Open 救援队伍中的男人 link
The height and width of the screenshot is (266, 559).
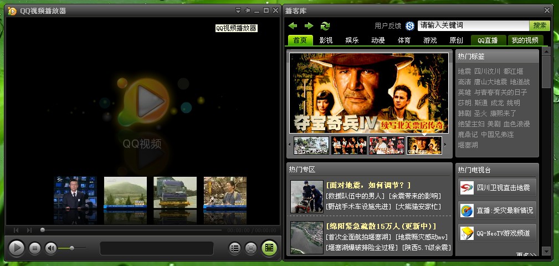pos(356,196)
